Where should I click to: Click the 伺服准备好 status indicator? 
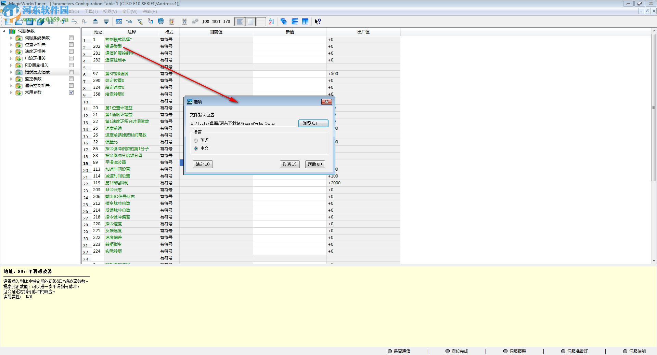click(575, 351)
